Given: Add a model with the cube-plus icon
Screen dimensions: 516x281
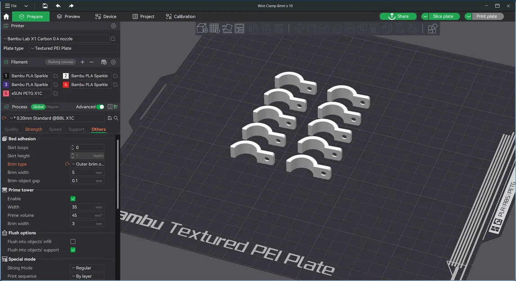Looking at the screenshot, I should point(202,29).
